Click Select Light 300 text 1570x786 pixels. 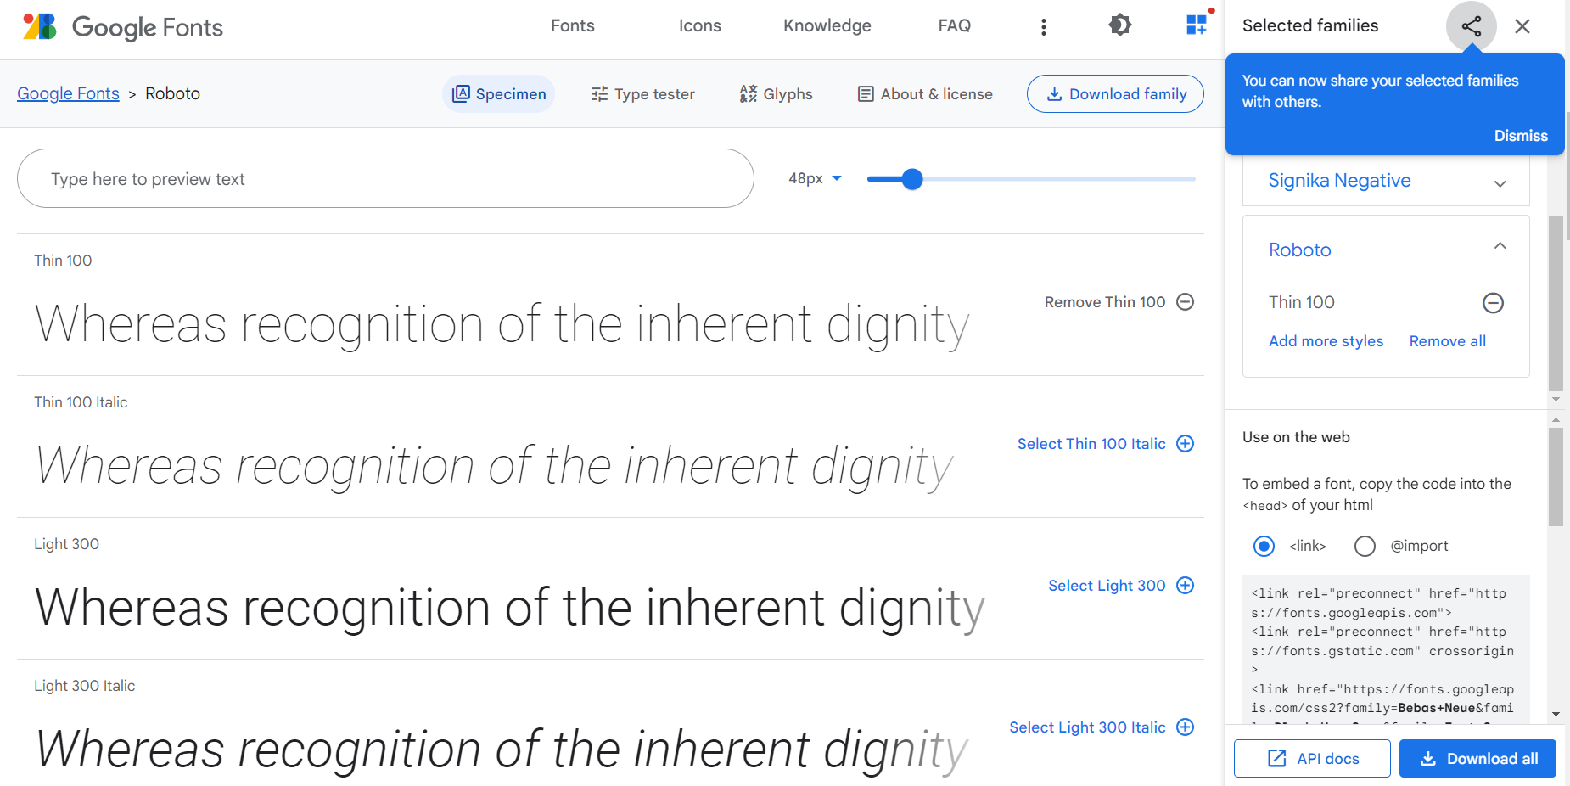(x=1107, y=586)
